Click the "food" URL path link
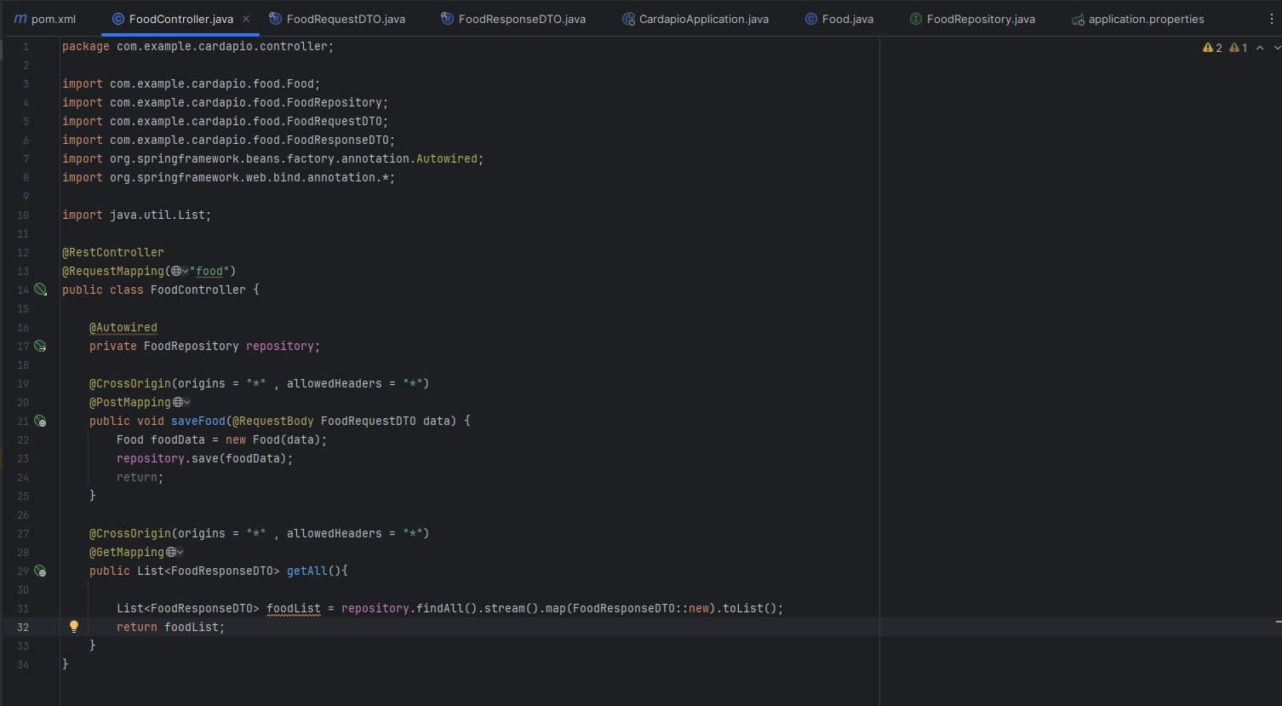 tap(209, 271)
